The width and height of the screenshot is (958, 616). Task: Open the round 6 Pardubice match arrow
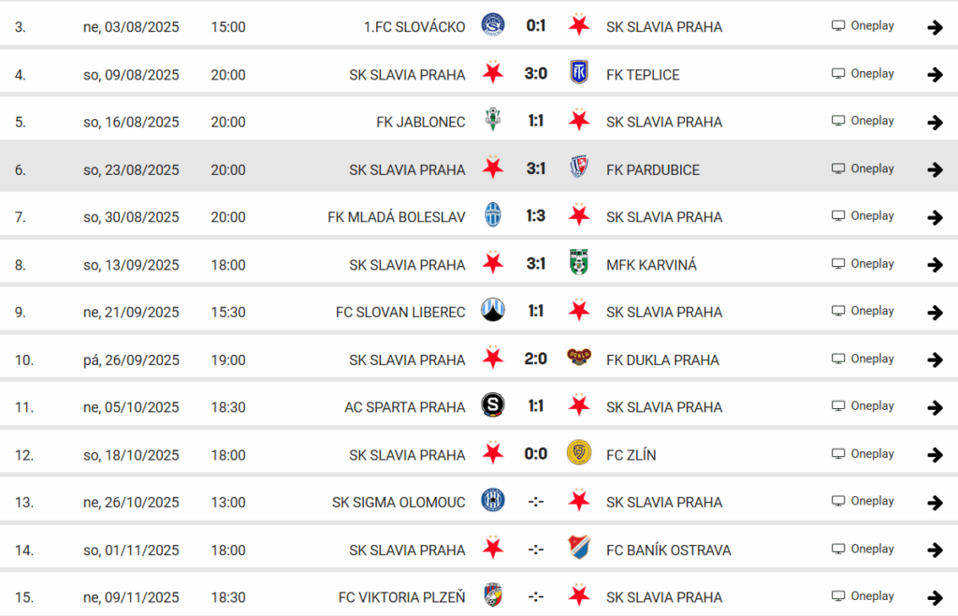(x=935, y=169)
